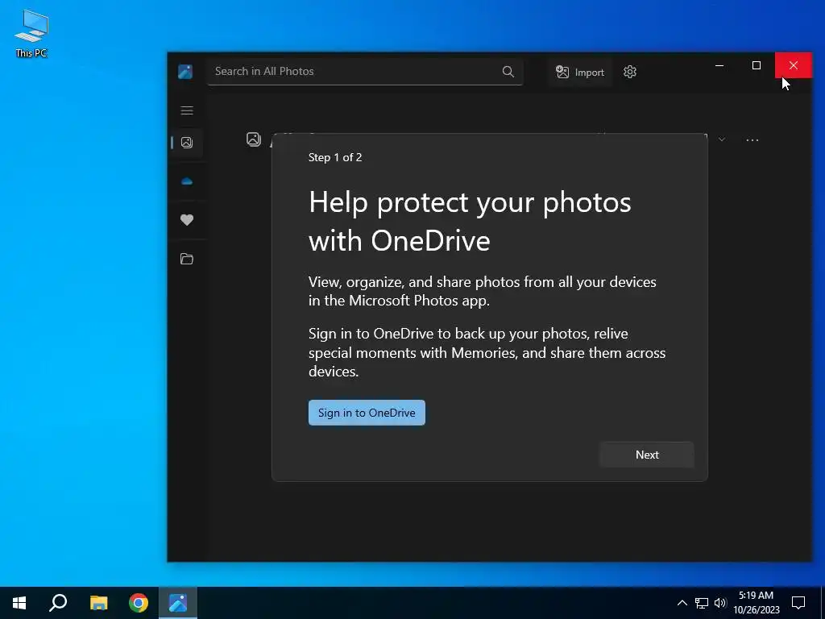Open the Windows Start menu
The width and height of the screenshot is (825, 619).
pos(19,603)
